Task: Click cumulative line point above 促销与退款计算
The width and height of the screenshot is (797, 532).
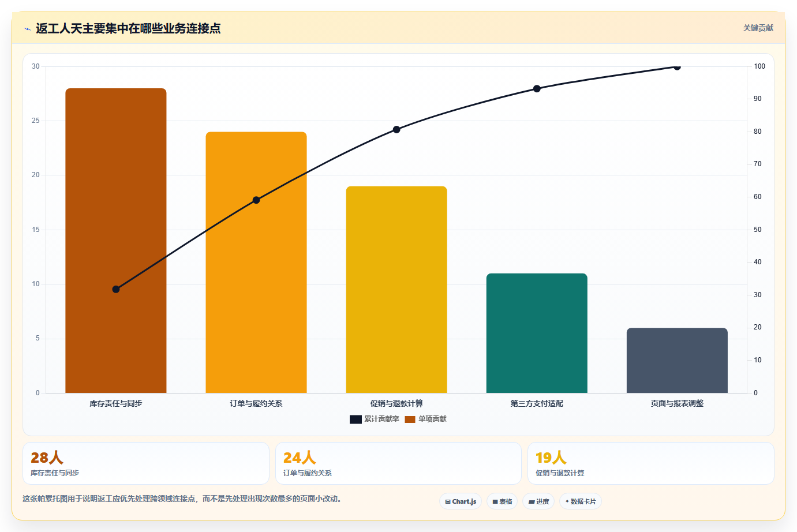Action: [396, 129]
